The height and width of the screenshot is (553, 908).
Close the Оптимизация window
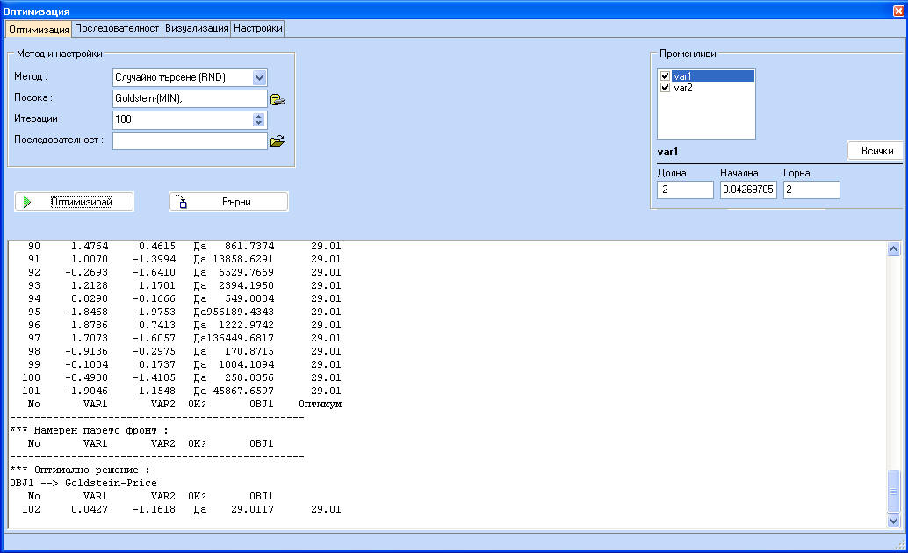(897, 11)
